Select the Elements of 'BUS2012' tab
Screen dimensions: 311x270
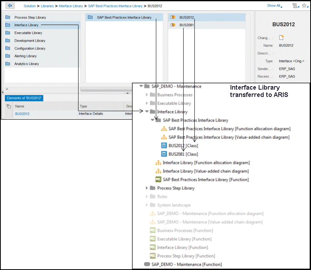[x=24, y=98]
